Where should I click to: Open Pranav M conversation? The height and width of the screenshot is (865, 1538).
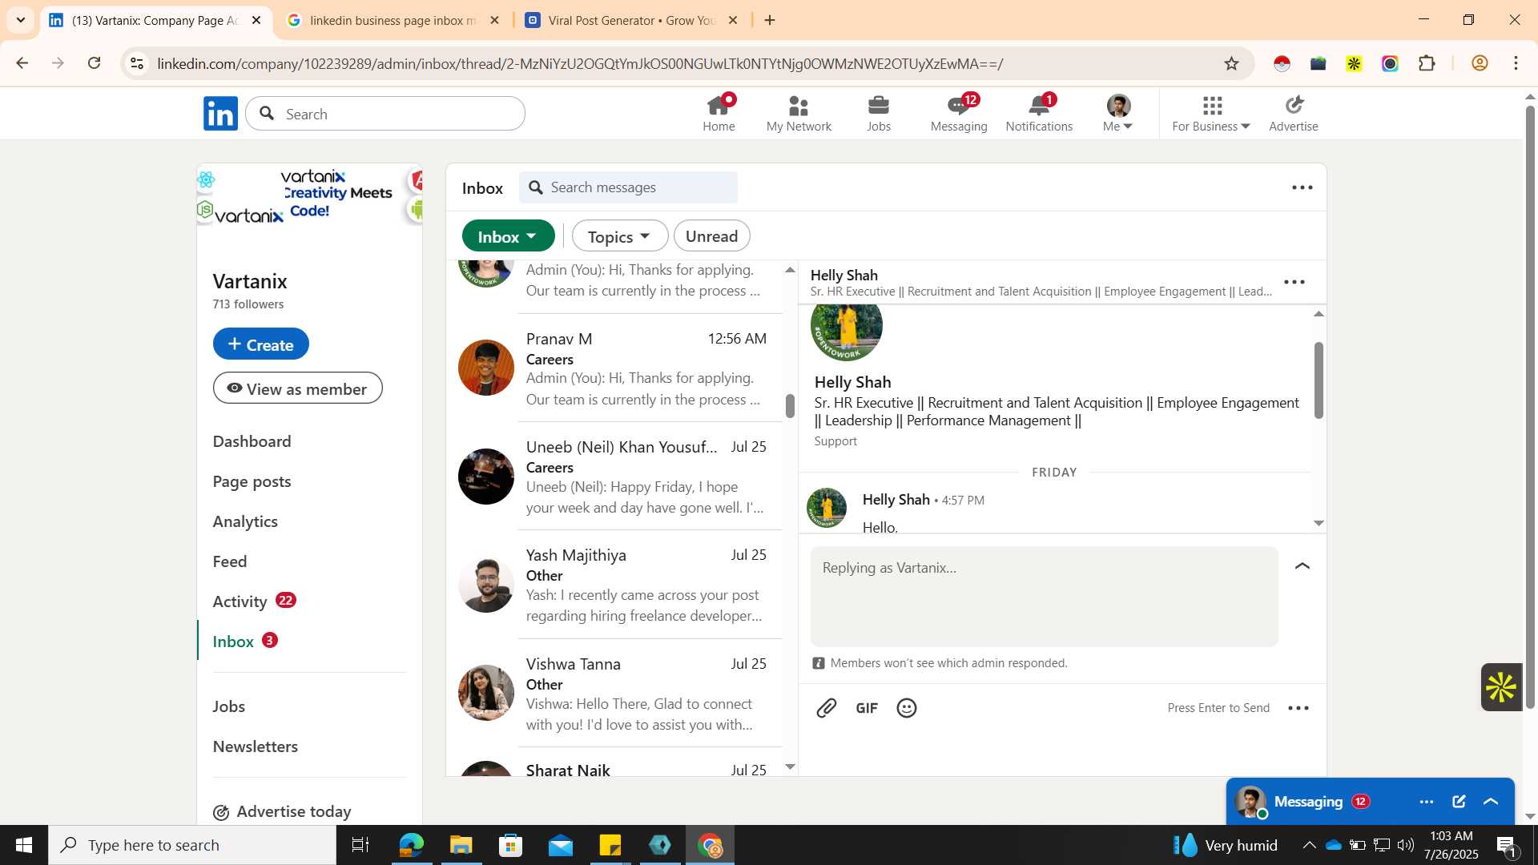[x=614, y=368]
